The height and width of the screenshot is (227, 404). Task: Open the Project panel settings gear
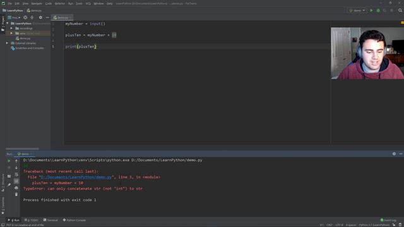tap(40, 18)
